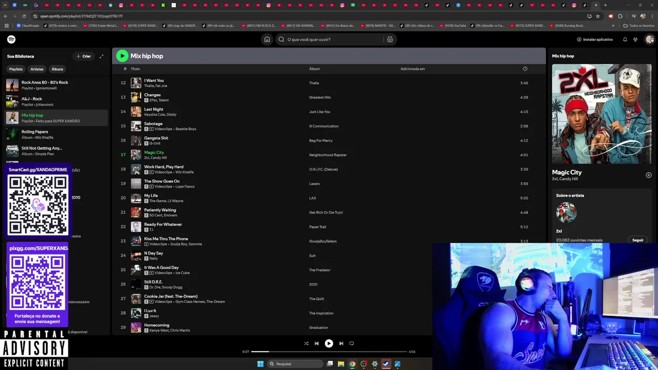Bookmark this page with star icon
The height and width of the screenshot is (370, 658).
pos(598,16)
